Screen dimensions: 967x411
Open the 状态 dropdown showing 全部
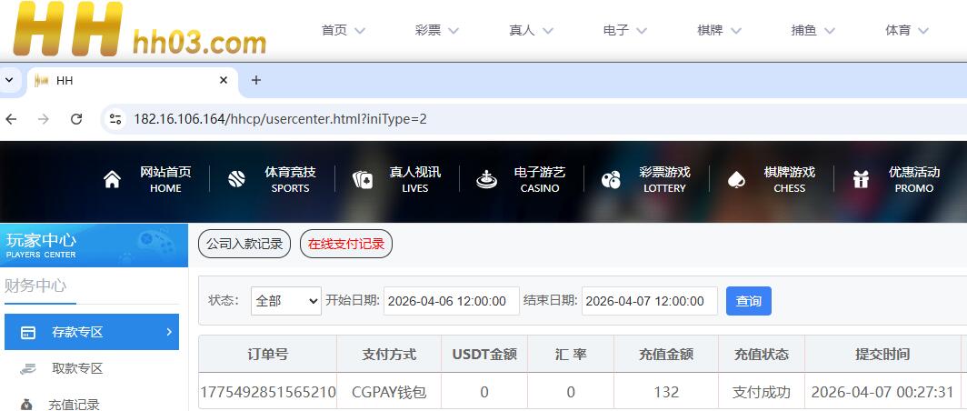pos(285,301)
